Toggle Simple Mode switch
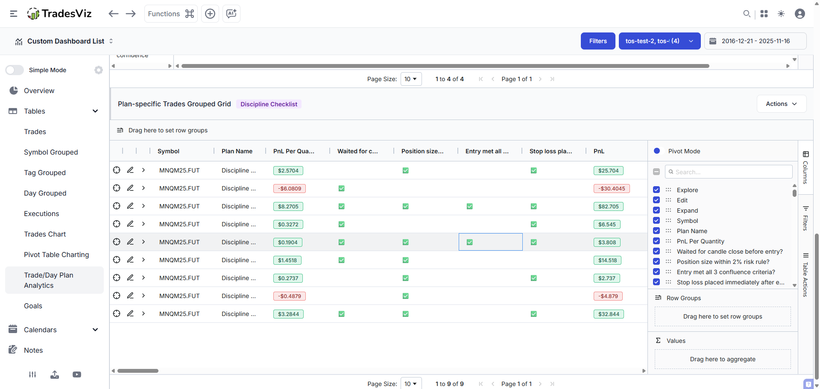The height and width of the screenshot is (389, 820). 15,70
